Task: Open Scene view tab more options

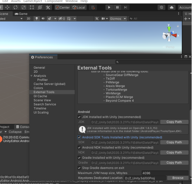Action: click(179, 13)
